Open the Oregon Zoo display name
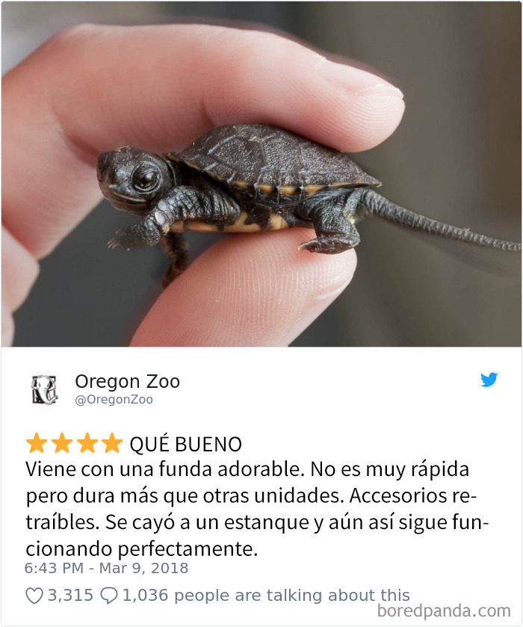Viewport: 523px width, 627px height. [127, 381]
